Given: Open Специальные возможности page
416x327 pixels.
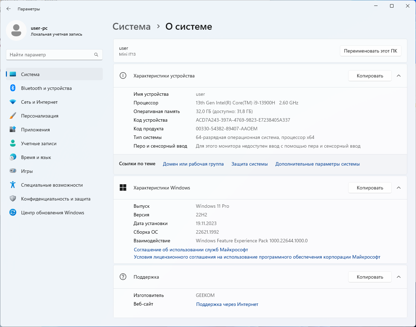Looking at the screenshot, I should click(x=54, y=185).
